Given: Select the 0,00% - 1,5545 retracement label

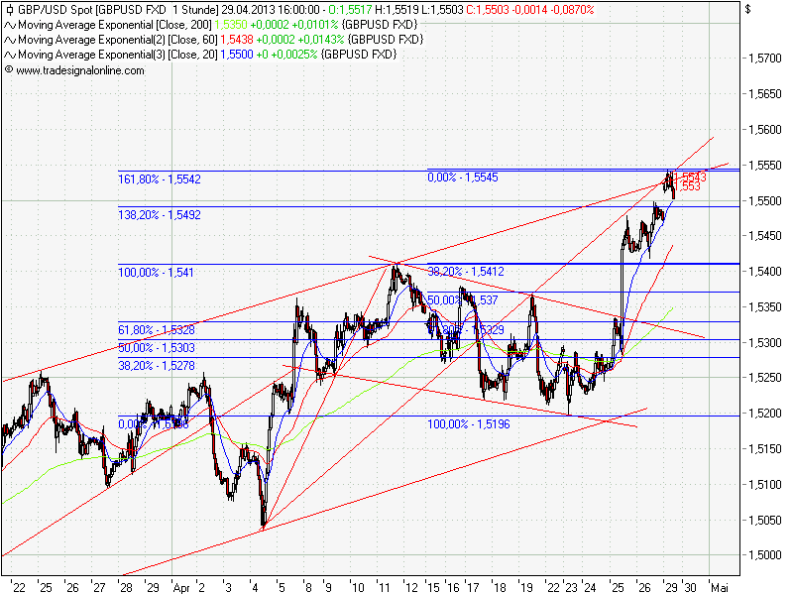Looking at the screenshot, I should click(463, 178).
